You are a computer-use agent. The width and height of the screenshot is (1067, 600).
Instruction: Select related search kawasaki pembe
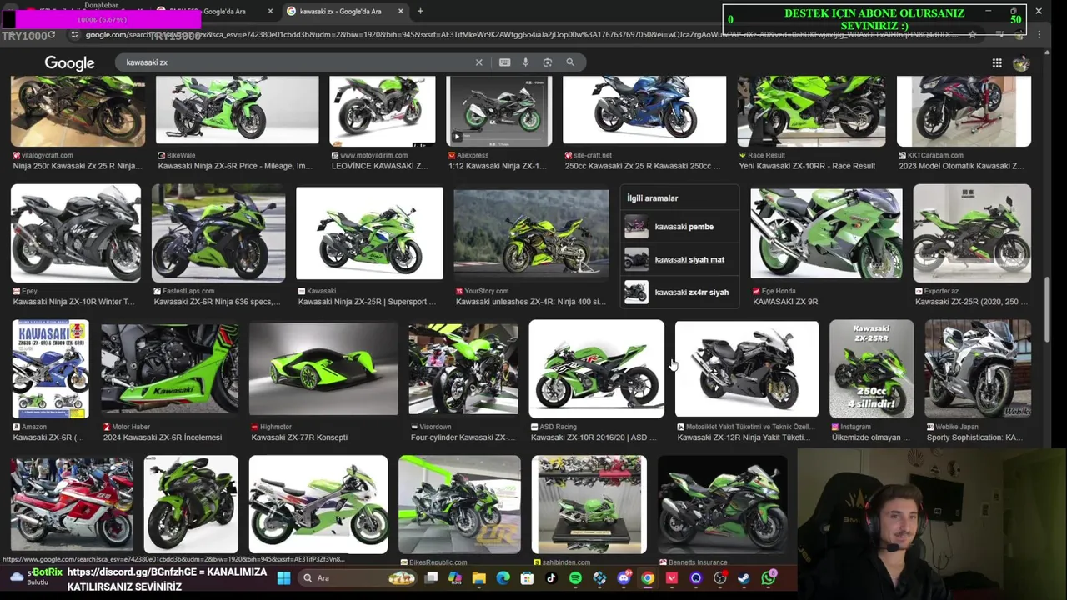(680, 226)
